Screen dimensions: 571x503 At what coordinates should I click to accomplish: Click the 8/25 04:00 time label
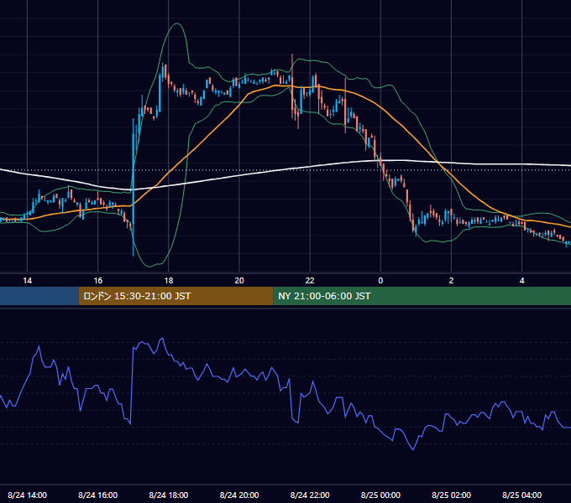(521, 495)
